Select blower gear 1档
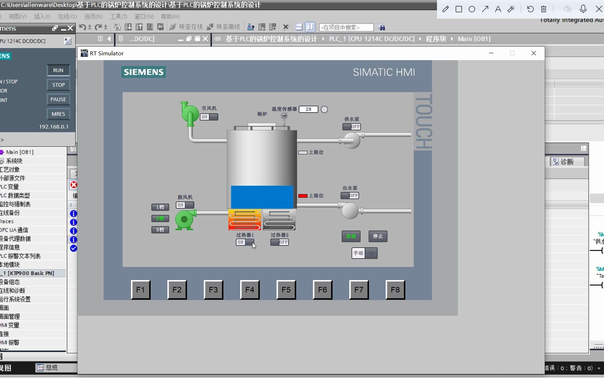This screenshot has width=604, height=378. click(160, 207)
